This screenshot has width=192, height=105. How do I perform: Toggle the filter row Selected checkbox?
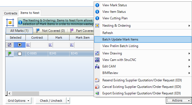tap(20, 45)
